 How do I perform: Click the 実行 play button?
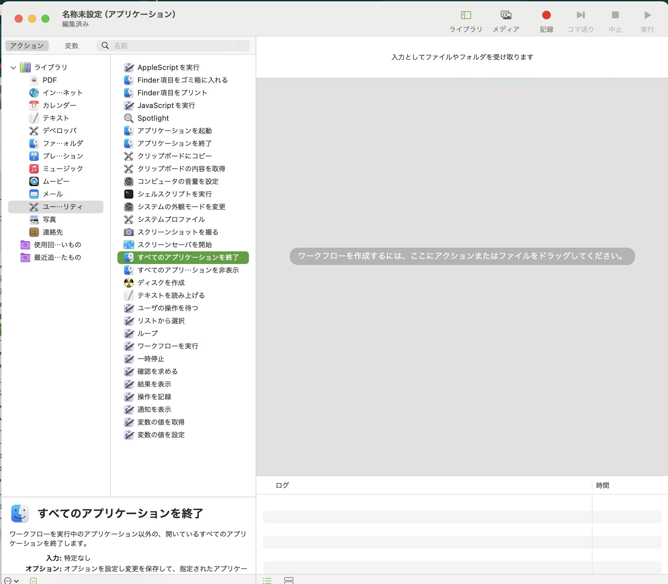pos(647,15)
